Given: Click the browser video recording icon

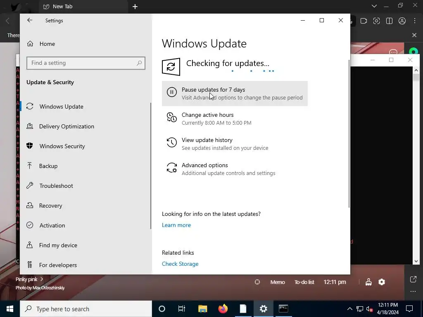Looking at the screenshot, I should click(x=364, y=21).
